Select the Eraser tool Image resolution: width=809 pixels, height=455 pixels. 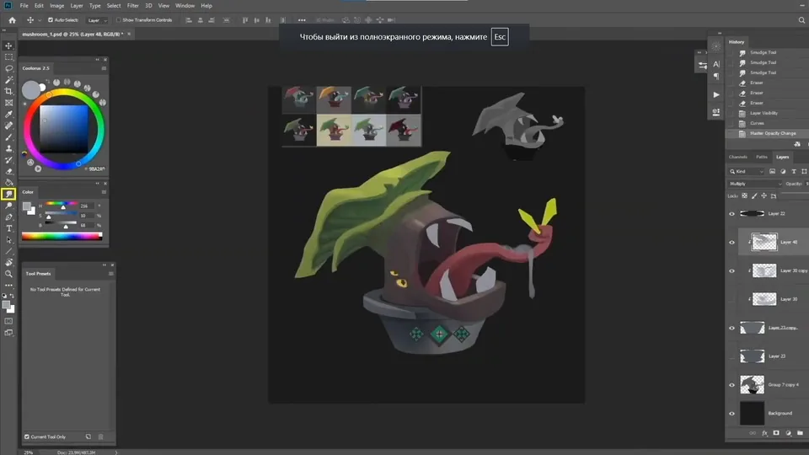click(8, 171)
